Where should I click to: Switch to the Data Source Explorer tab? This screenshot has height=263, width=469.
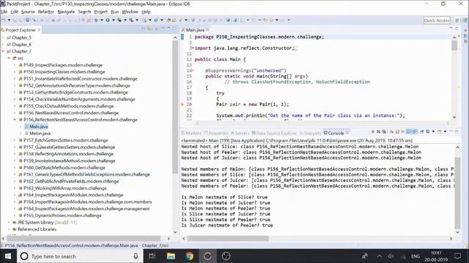(x=274, y=133)
